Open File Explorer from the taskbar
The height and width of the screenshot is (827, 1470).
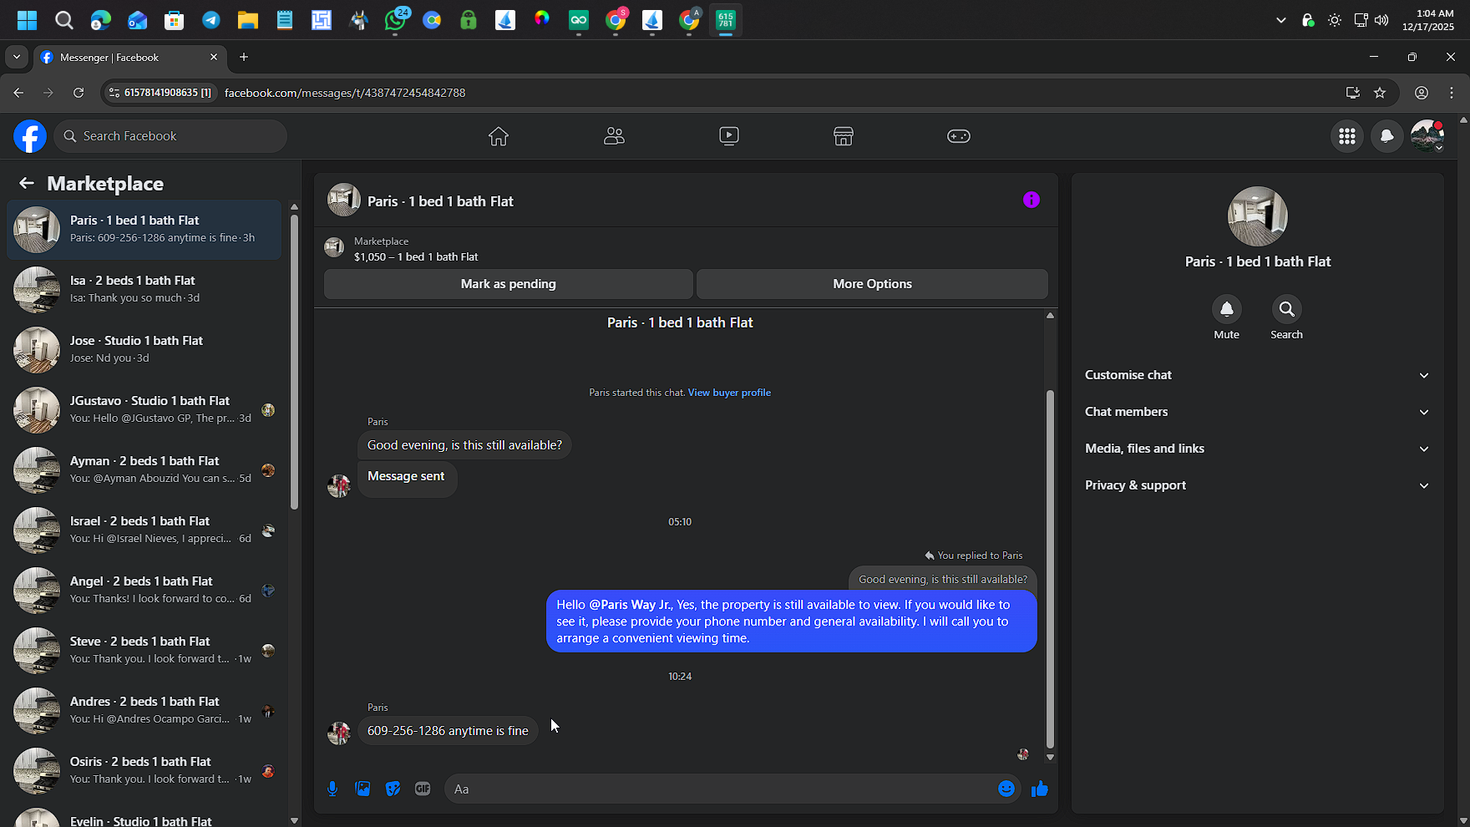point(248,20)
